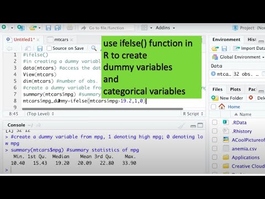The height and width of the screenshot is (199, 265).
Task: Close the Untitled1 tab
Action: click(x=38, y=40)
